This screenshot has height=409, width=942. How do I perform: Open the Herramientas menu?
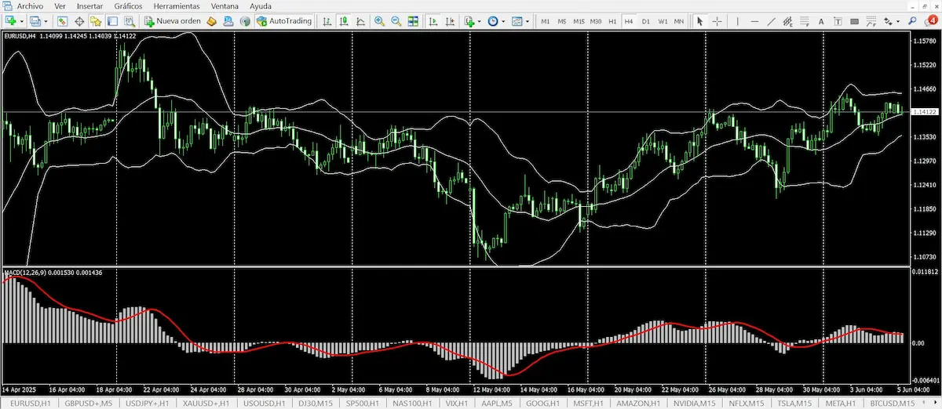[x=178, y=5]
